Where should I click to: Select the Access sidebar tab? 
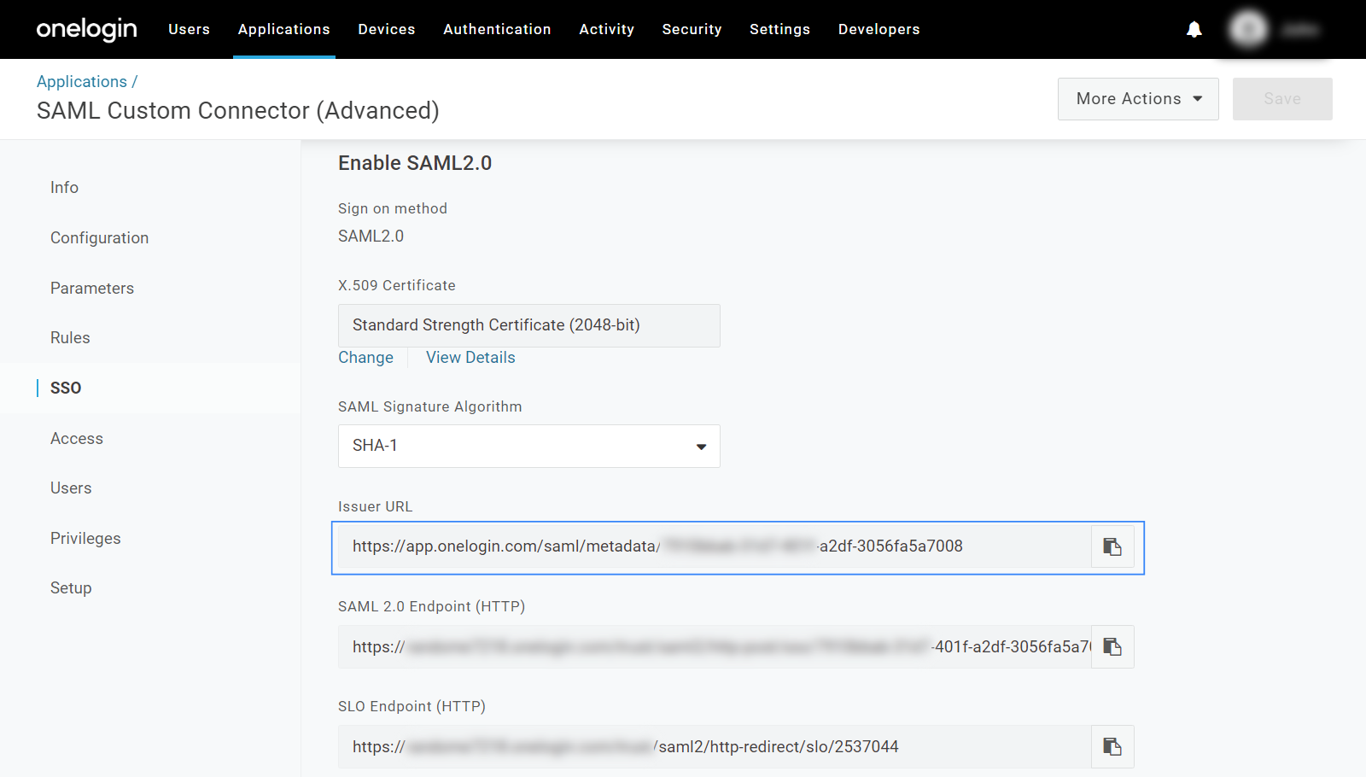77,439
